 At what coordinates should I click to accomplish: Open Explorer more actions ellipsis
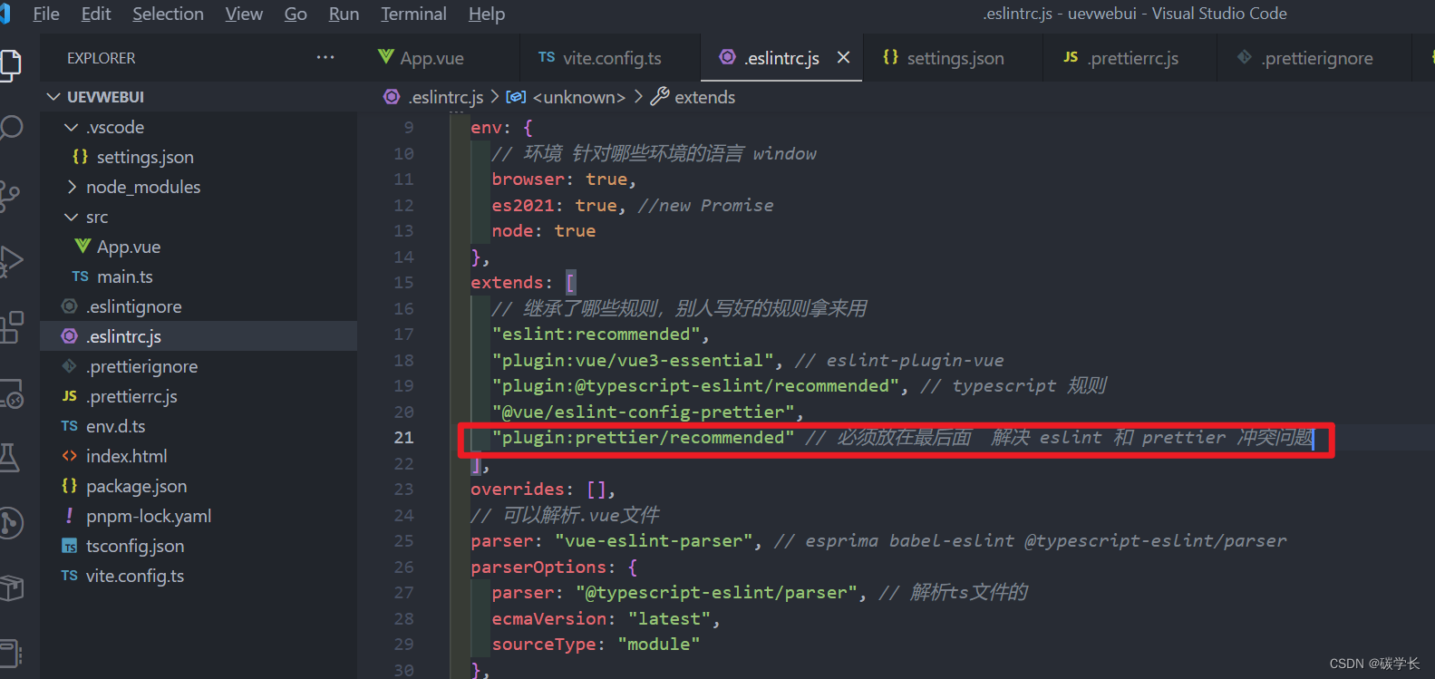click(x=325, y=57)
